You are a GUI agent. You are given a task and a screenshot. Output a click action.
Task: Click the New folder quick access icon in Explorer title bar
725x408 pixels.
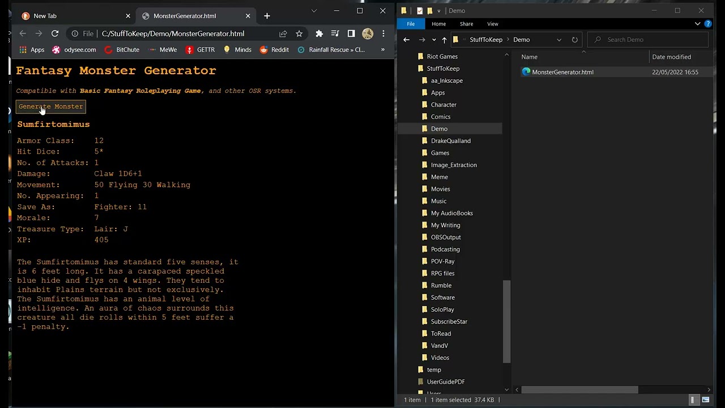click(429, 11)
